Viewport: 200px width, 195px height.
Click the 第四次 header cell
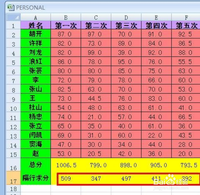pyautogui.click(x=156, y=25)
